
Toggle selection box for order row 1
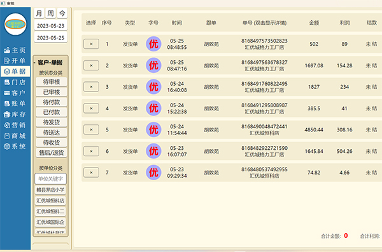pos(91,44)
